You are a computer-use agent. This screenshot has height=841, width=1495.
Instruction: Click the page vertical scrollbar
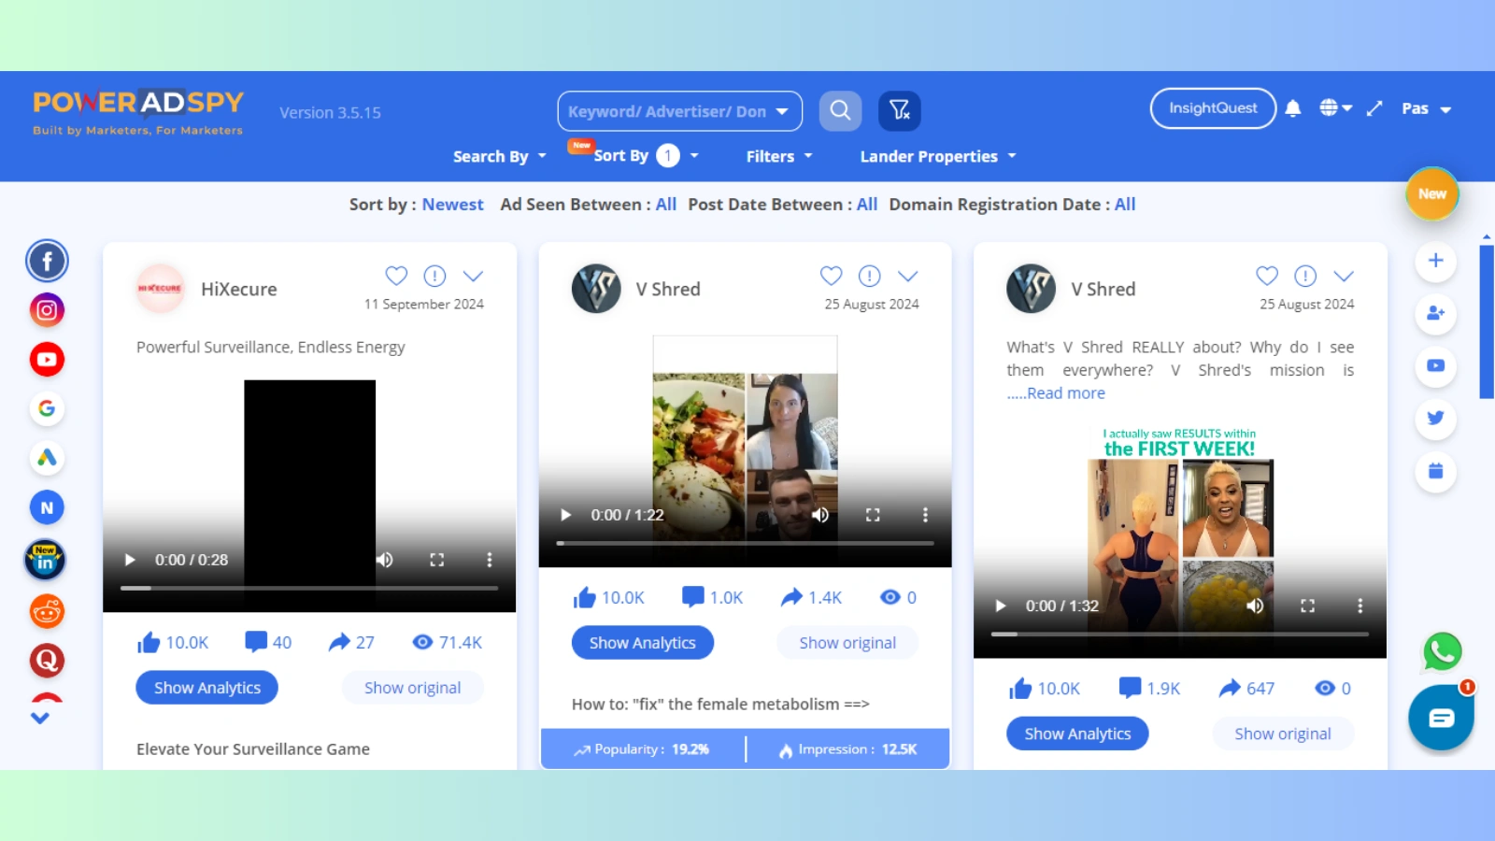(1487, 322)
